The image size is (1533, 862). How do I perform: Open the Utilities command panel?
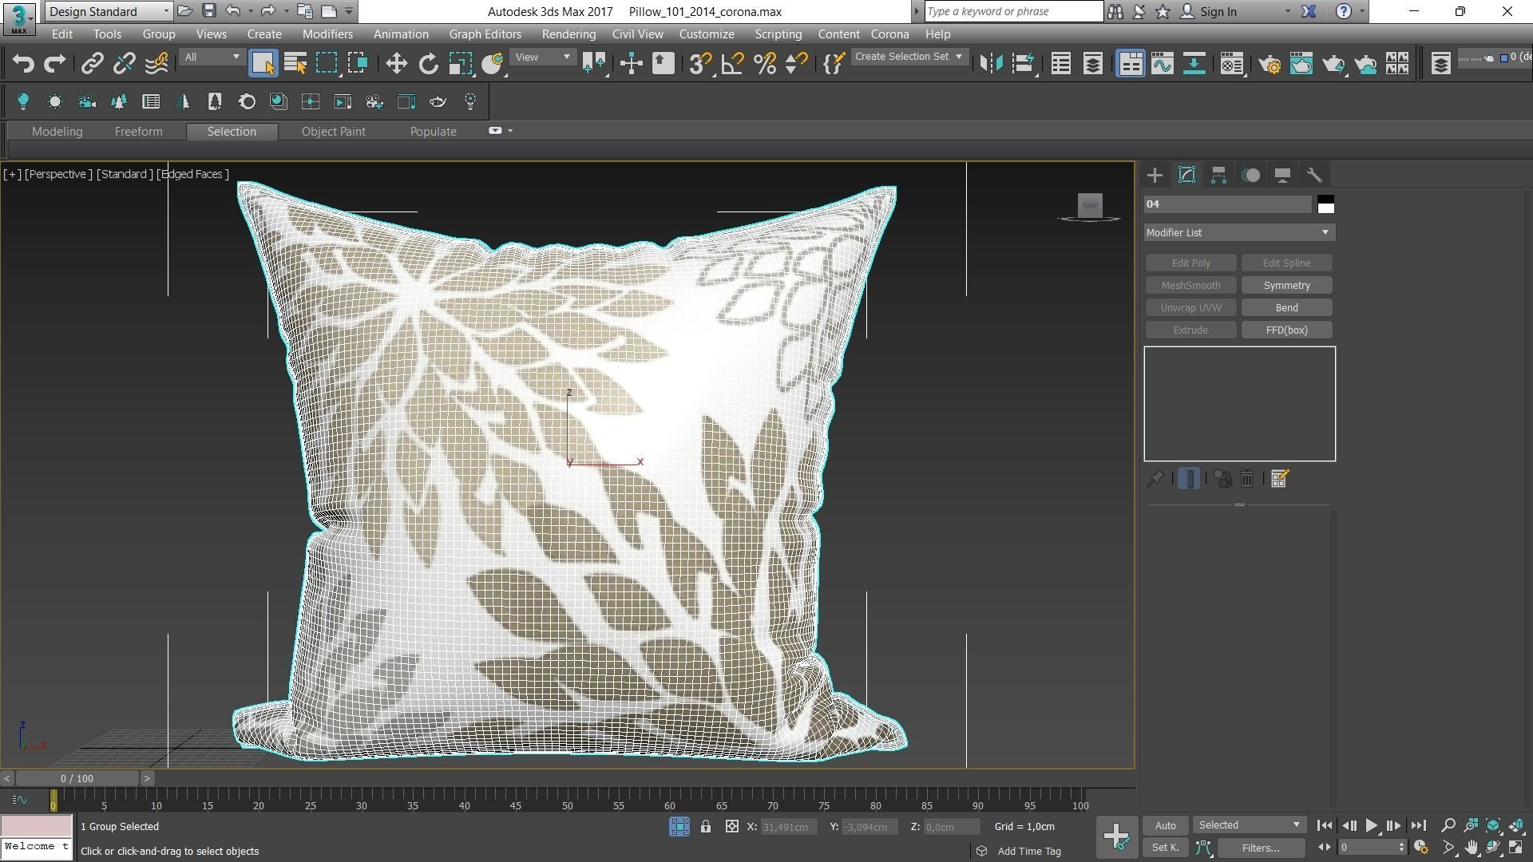(x=1314, y=176)
